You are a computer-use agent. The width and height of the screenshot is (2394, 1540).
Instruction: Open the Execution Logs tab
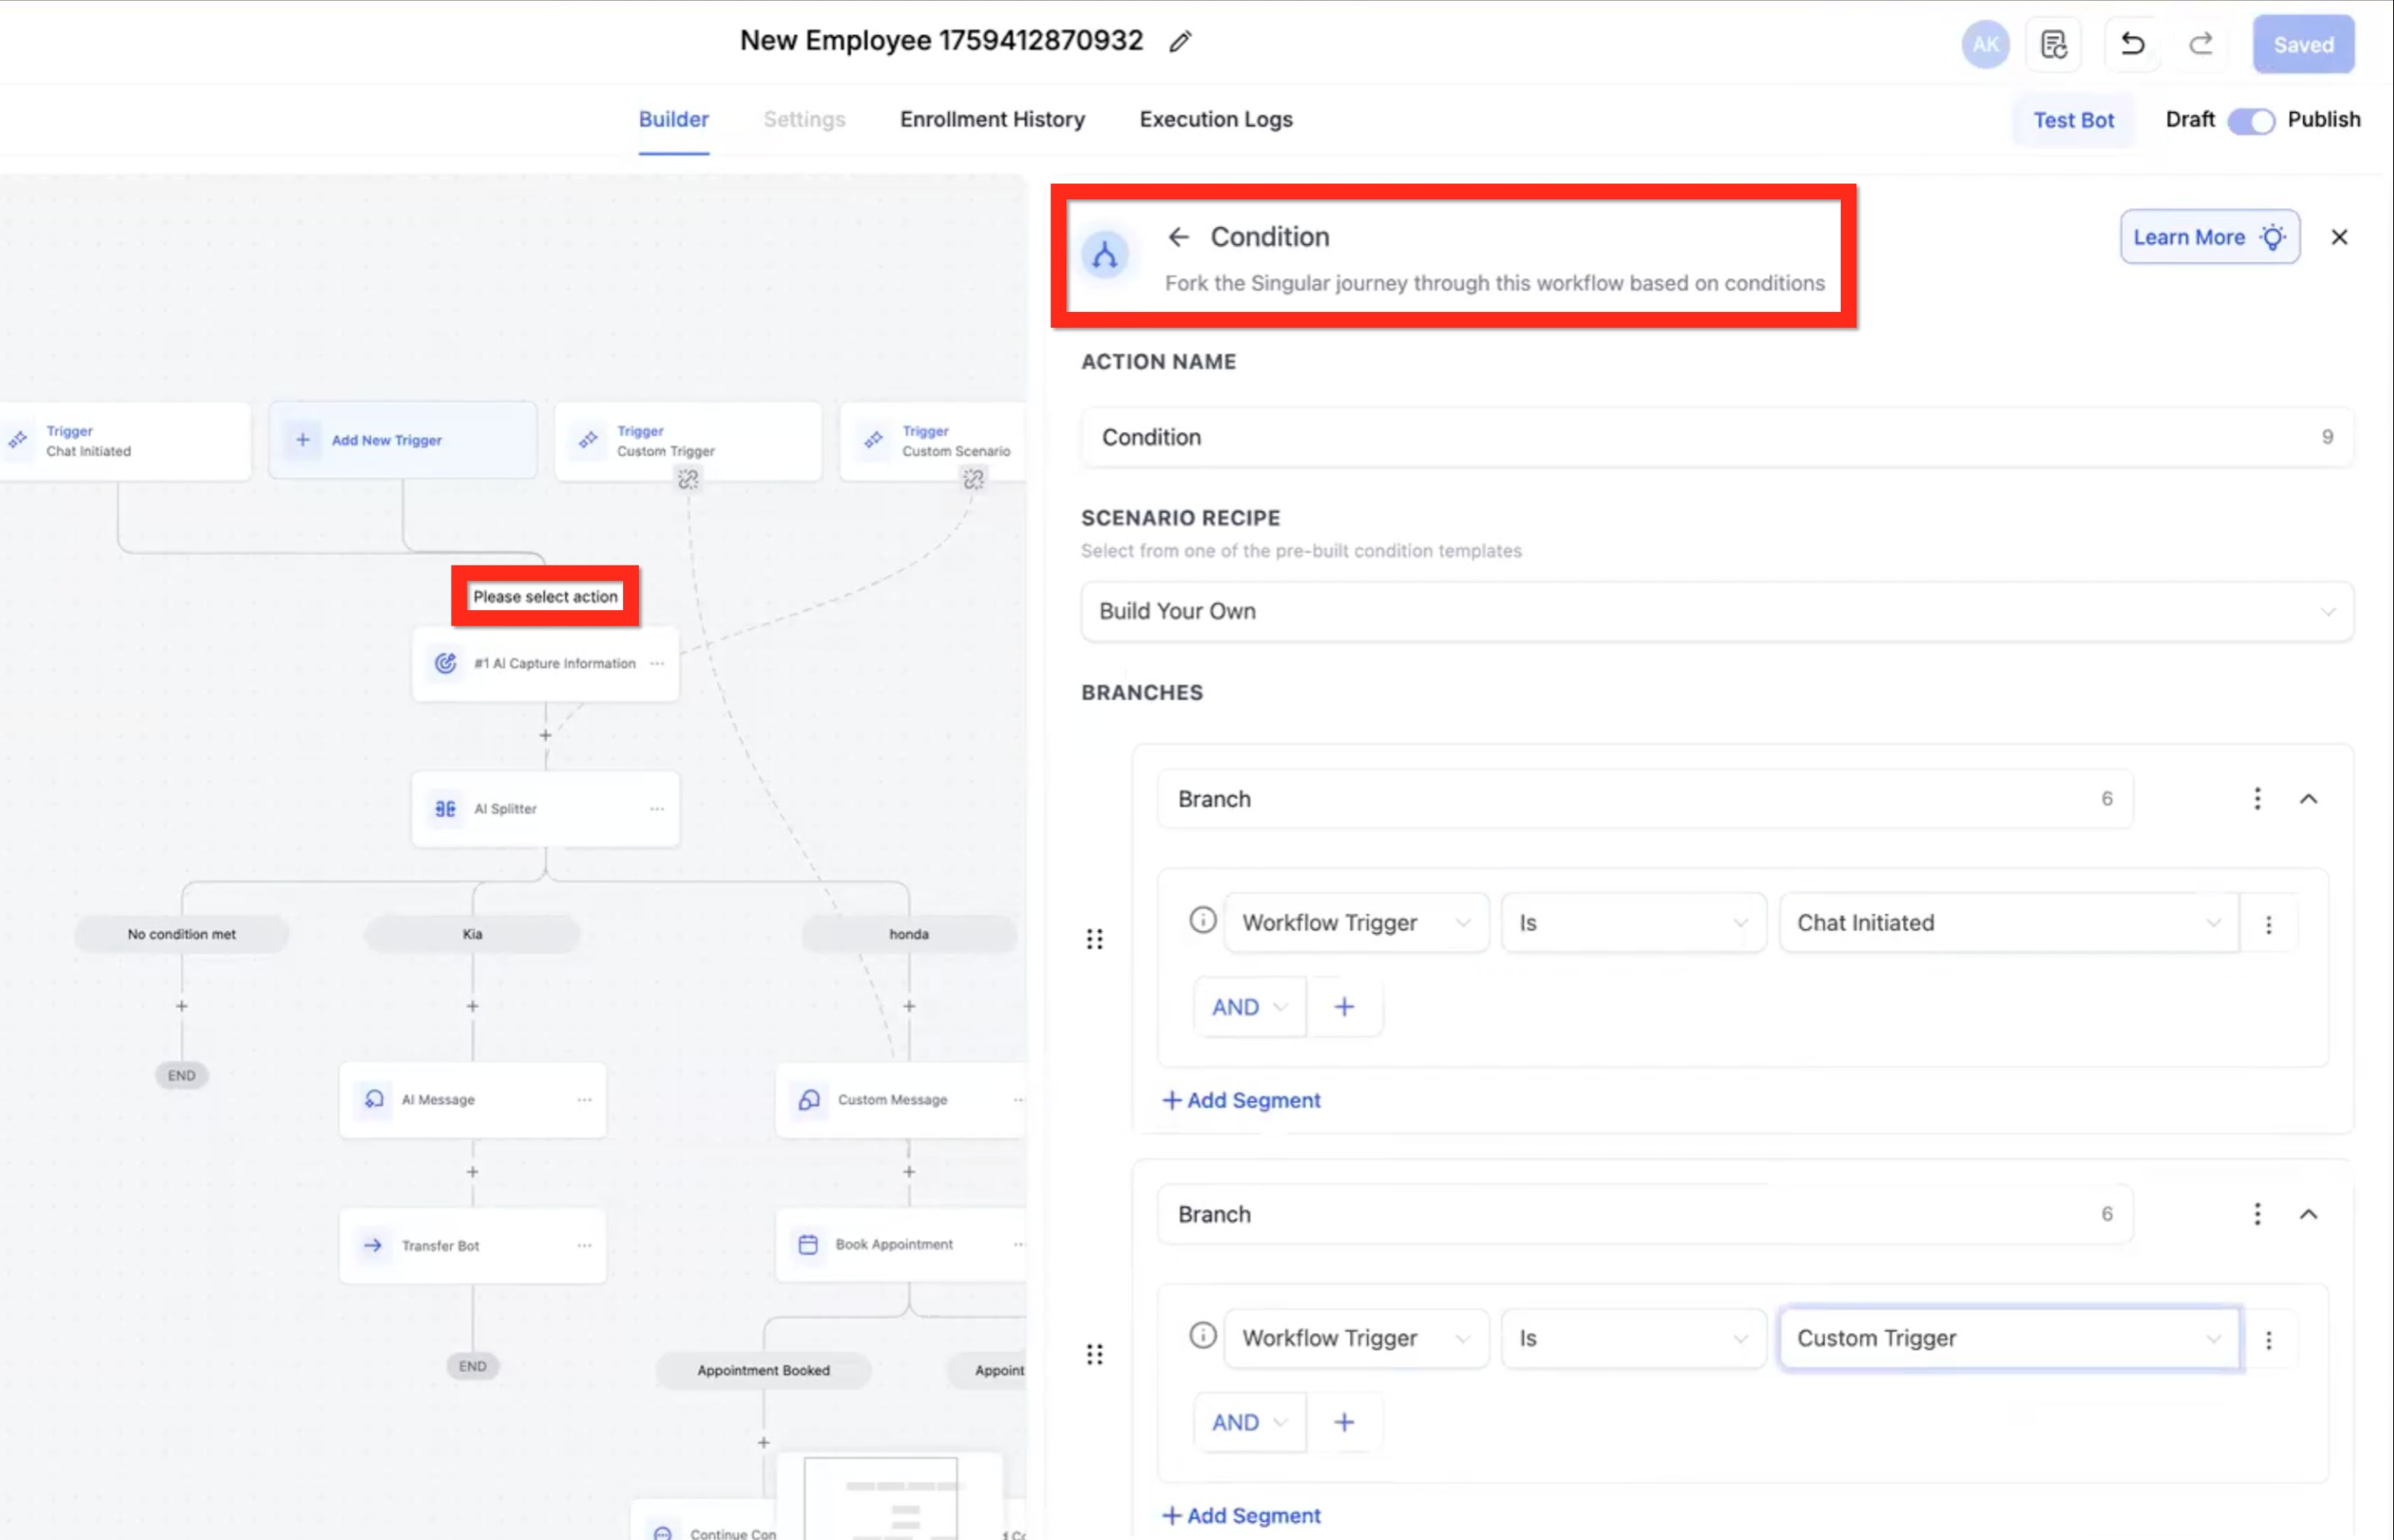pos(1215,120)
